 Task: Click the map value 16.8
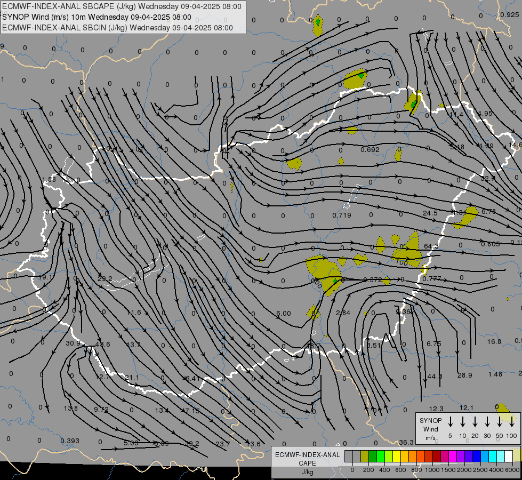494,341
